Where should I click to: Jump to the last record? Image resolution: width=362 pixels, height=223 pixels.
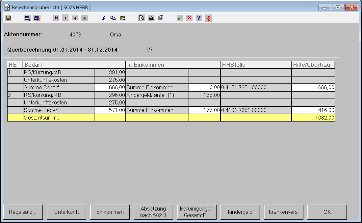(x=85, y=18)
